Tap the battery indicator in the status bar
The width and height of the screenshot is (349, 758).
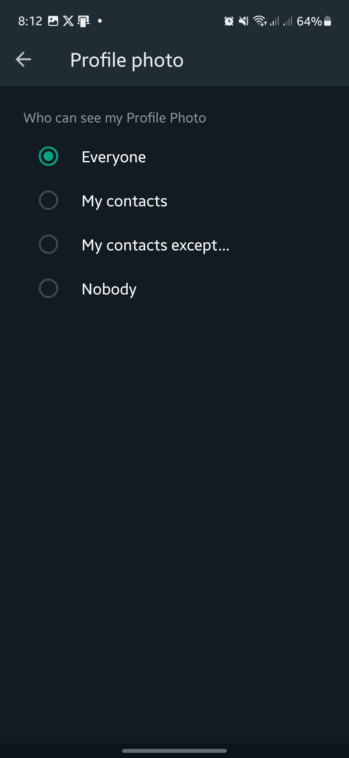tap(327, 21)
